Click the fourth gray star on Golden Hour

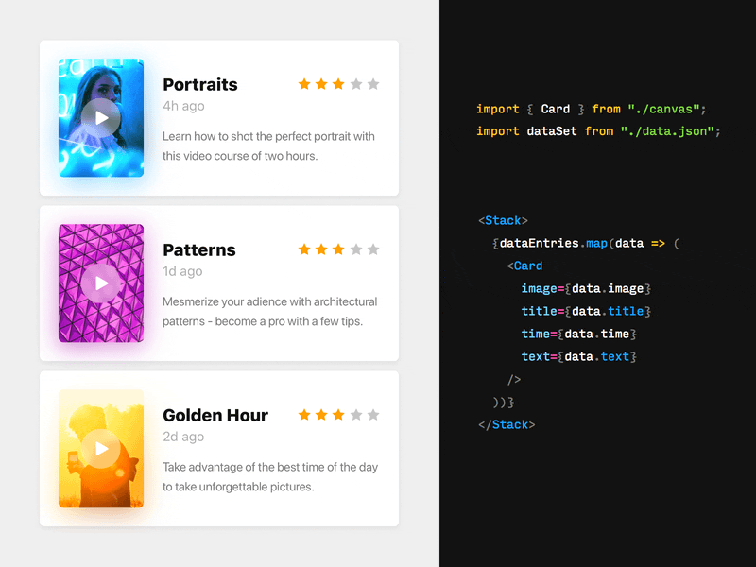pyautogui.click(x=355, y=414)
